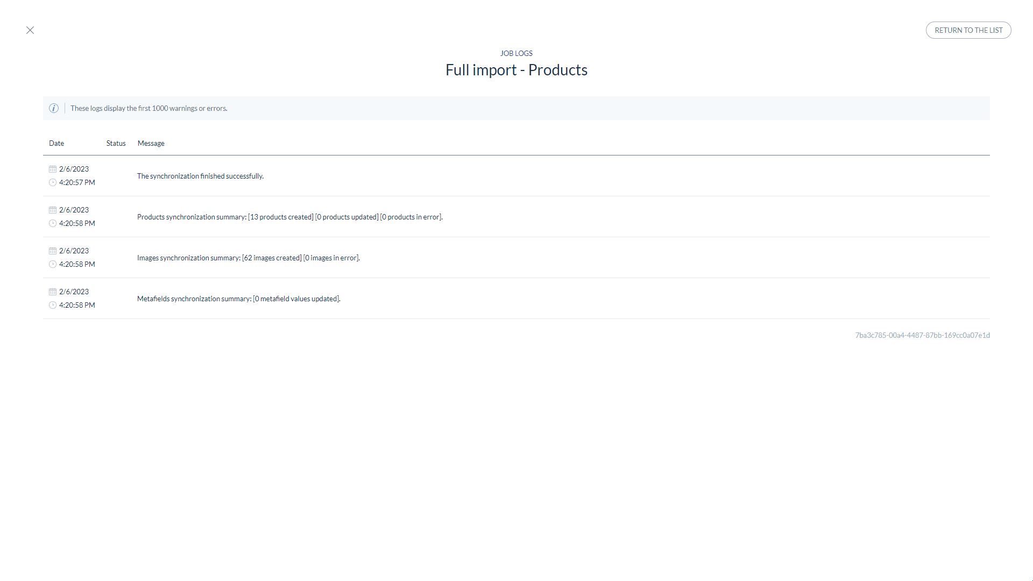Click the calendar icon in the Products summary row
The width and height of the screenshot is (1033, 581).
pos(53,210)
